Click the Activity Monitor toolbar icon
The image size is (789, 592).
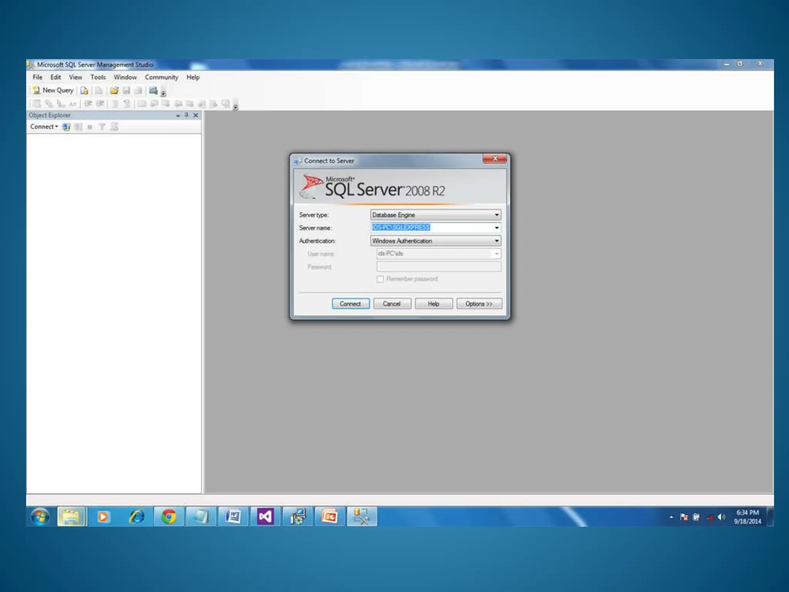153,91
